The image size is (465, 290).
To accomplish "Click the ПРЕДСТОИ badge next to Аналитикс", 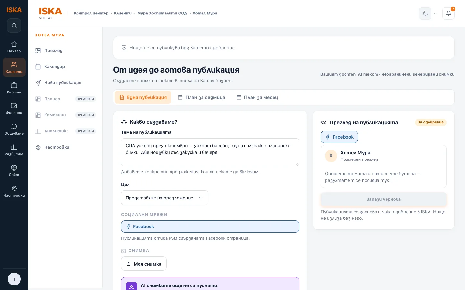I will 85,131.
